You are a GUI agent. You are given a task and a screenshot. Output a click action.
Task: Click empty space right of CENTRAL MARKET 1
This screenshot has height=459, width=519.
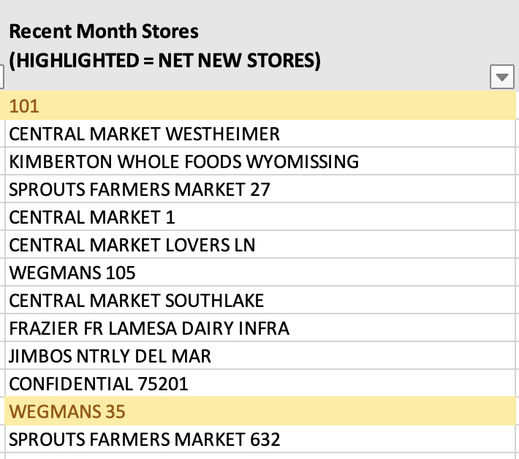click(x=344, y=217)
